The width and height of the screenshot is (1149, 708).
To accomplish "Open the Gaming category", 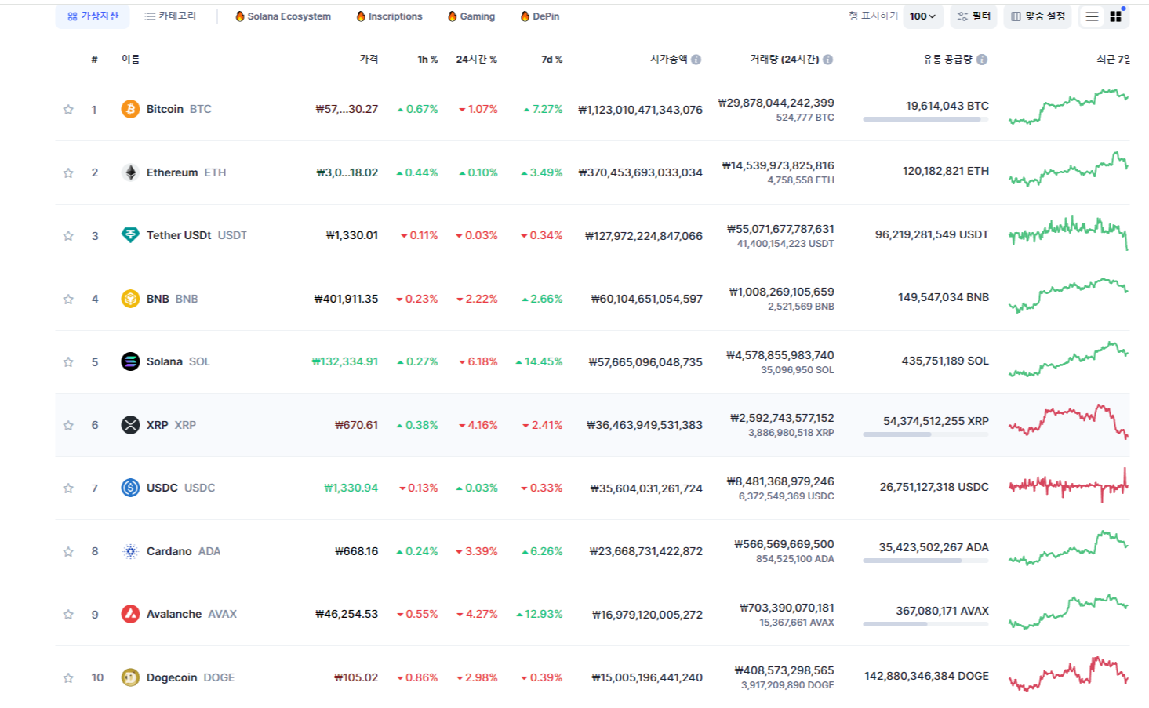I will point(471,16).
